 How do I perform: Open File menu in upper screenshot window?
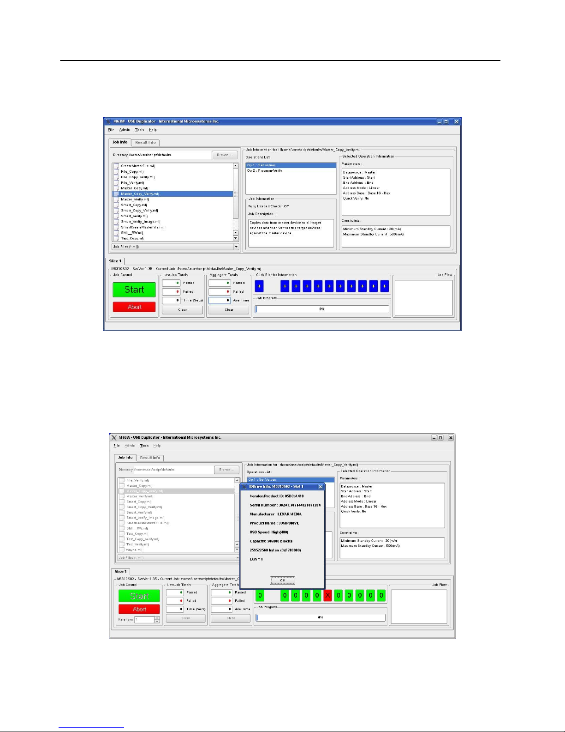pos(111,130)
